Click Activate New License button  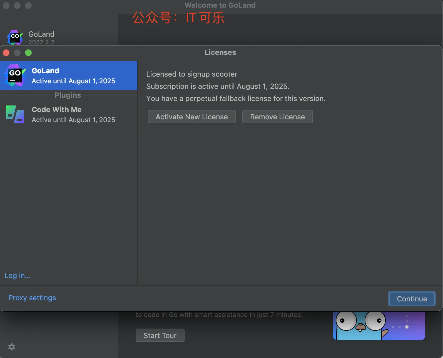(x=192, y=117)
